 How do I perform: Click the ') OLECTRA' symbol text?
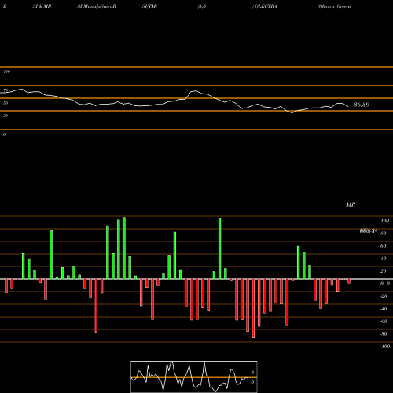pyautogui.click(x=264, y=6)
